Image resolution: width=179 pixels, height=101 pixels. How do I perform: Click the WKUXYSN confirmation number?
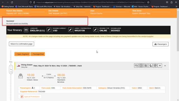pyautogui.click(x=79, y=31)
